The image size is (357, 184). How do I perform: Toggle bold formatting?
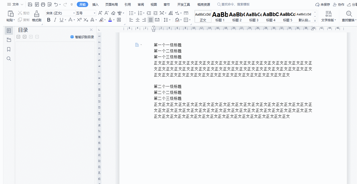(49, 20)
